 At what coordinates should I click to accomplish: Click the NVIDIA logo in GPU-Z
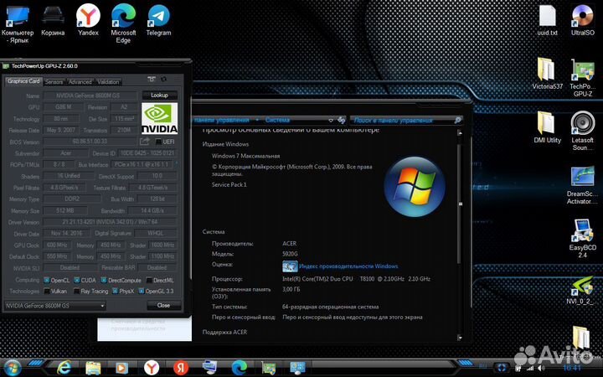[160, 118]
